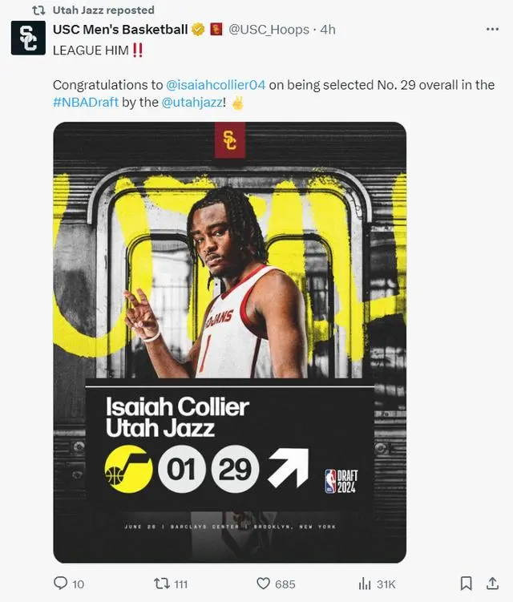Image resolution: width=513 pixels, height=602 pixels.
Task: Bookmark this post
Action: coord(467,584)
